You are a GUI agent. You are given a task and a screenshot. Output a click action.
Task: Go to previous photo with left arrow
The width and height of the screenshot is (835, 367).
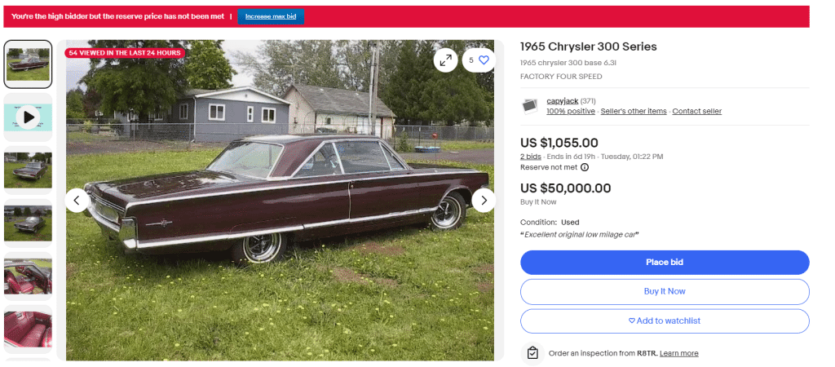click(x=77, y=201)
